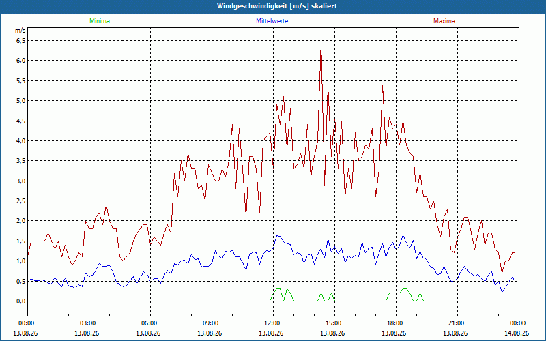The width and height of the screenshot is (546, 341).
Task: Click the chart title Windgeschwindigkeit [m/s] skaliert
Action: (277, 6)
